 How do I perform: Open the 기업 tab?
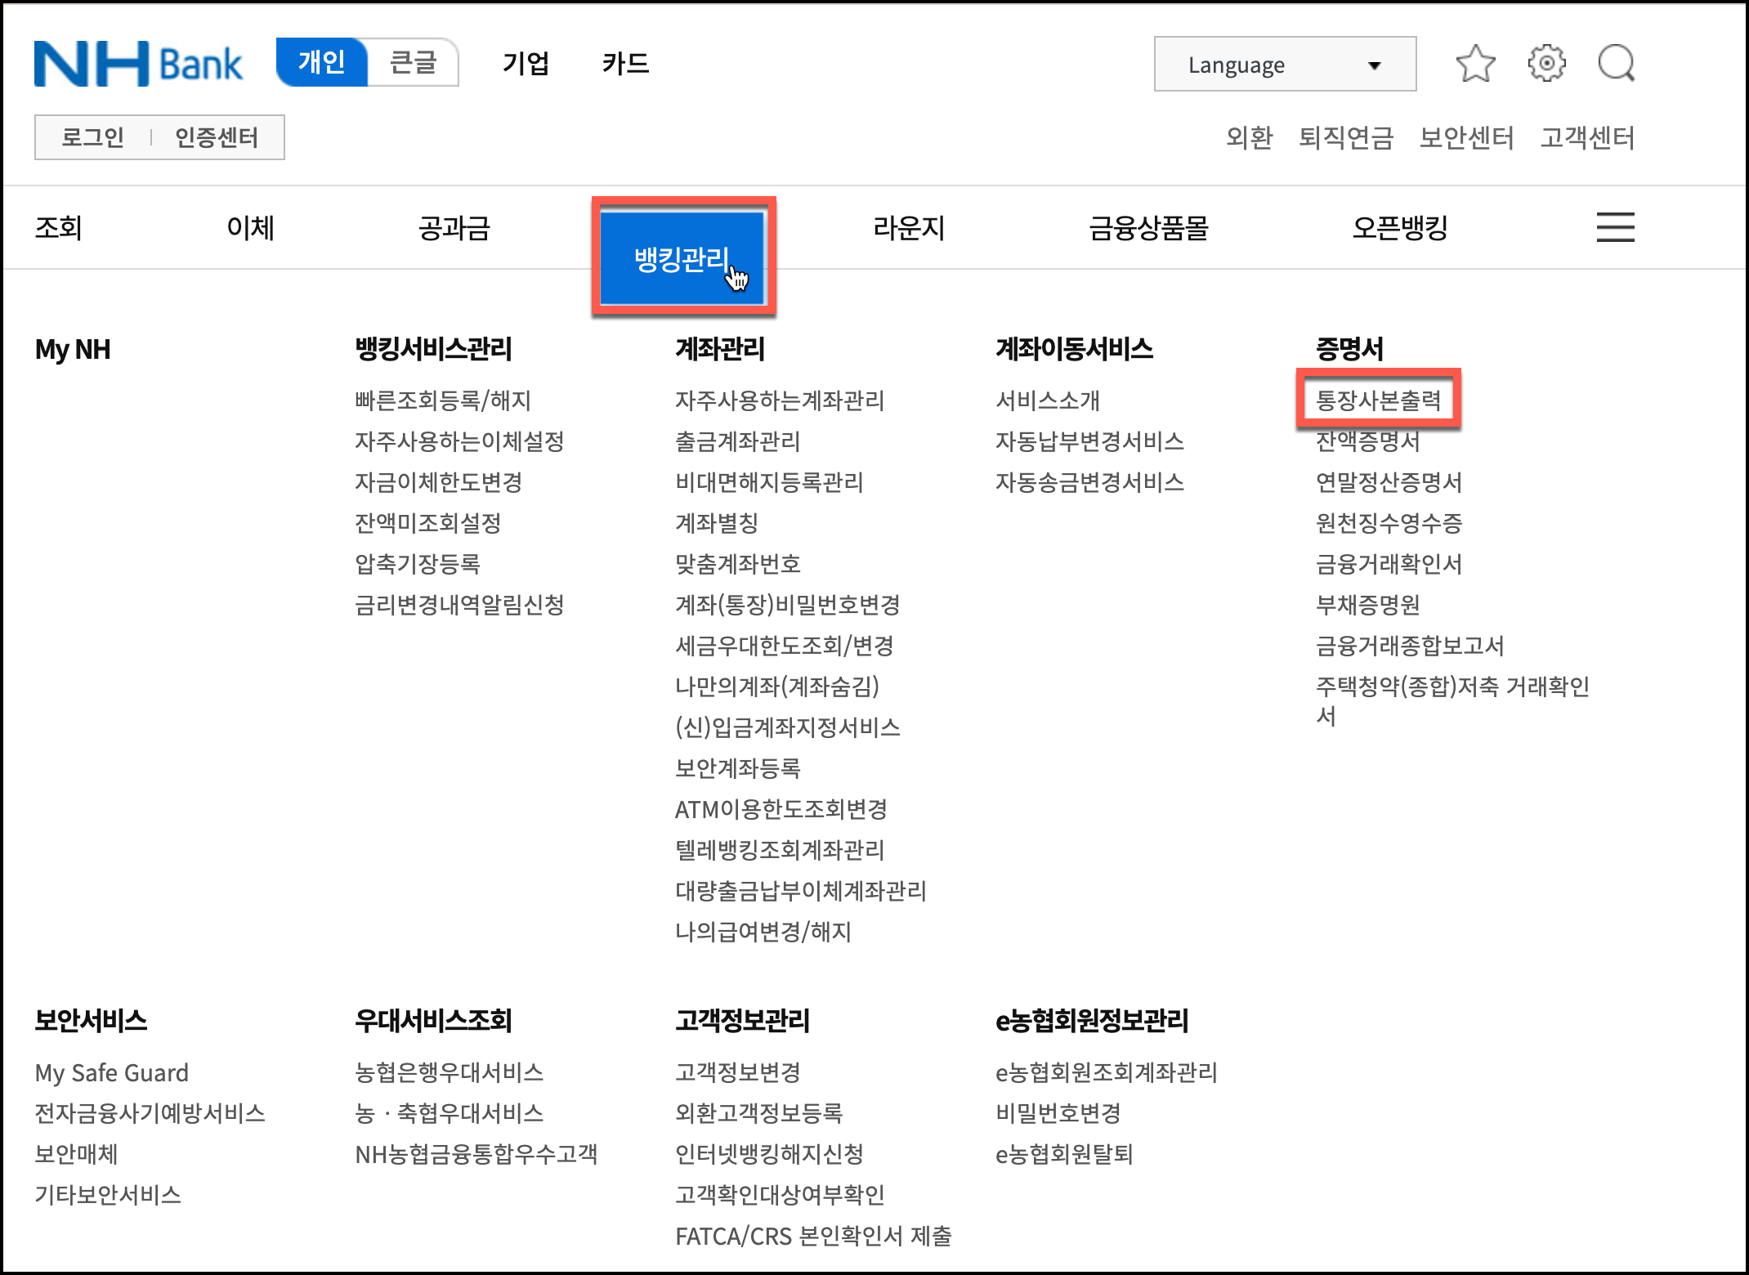click(x=526, y=63)
